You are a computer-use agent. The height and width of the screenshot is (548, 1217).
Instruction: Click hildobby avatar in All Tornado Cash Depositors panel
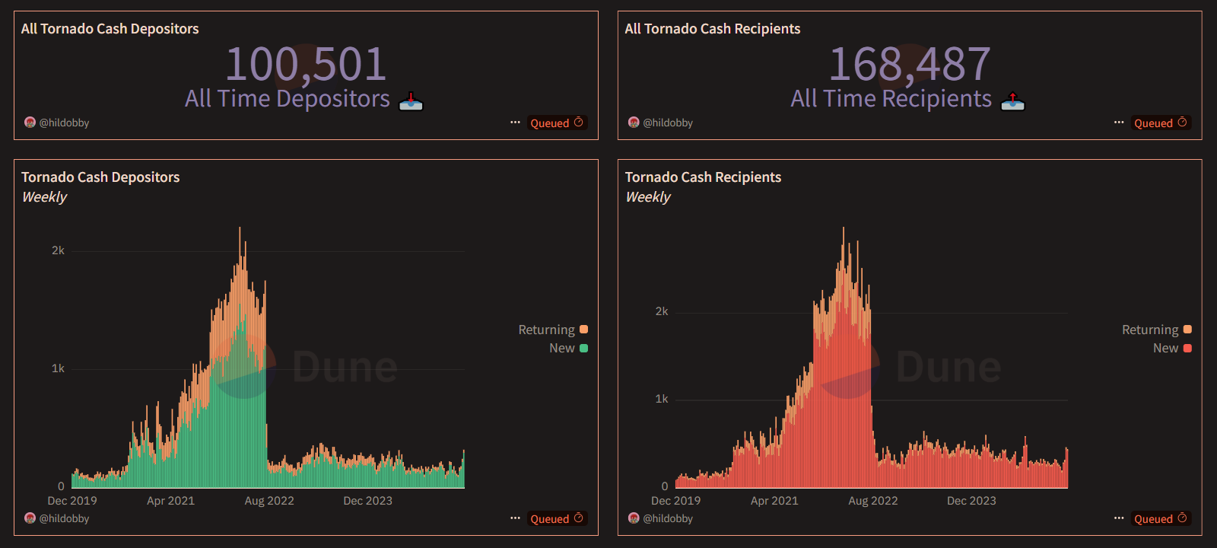tap(30, 123)
